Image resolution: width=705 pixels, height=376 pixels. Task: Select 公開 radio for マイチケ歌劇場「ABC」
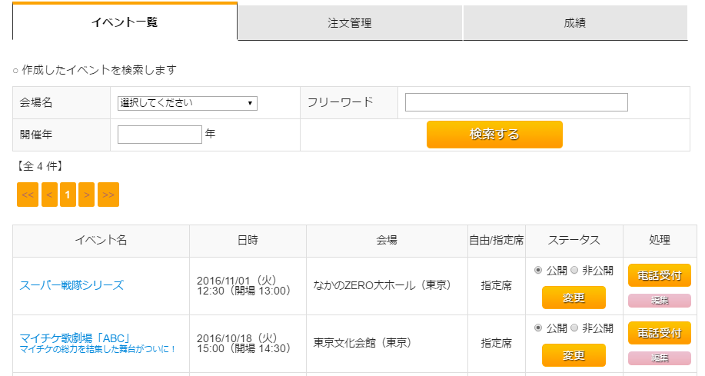point(538,328)
